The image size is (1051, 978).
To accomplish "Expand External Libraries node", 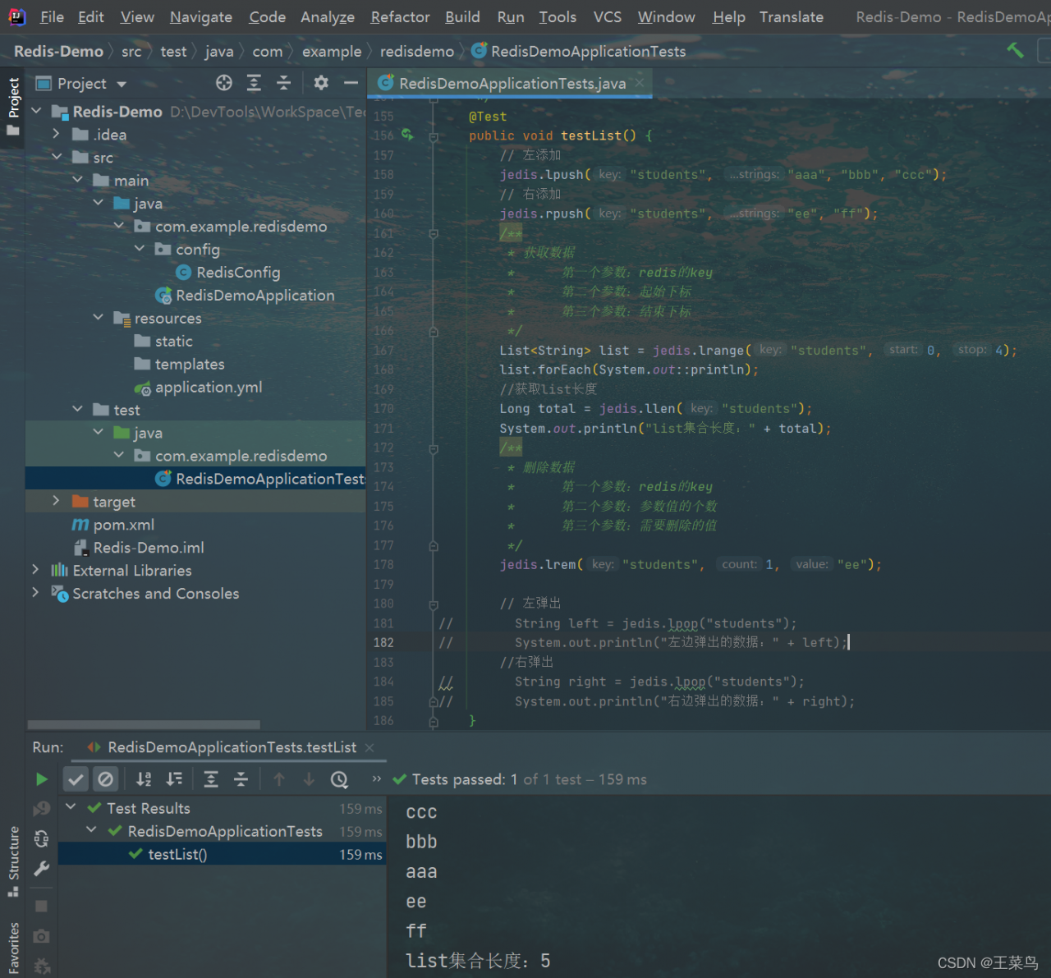I will [x=36, y=570].
